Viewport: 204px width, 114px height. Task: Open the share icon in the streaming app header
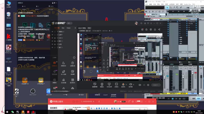click(159, 29)
